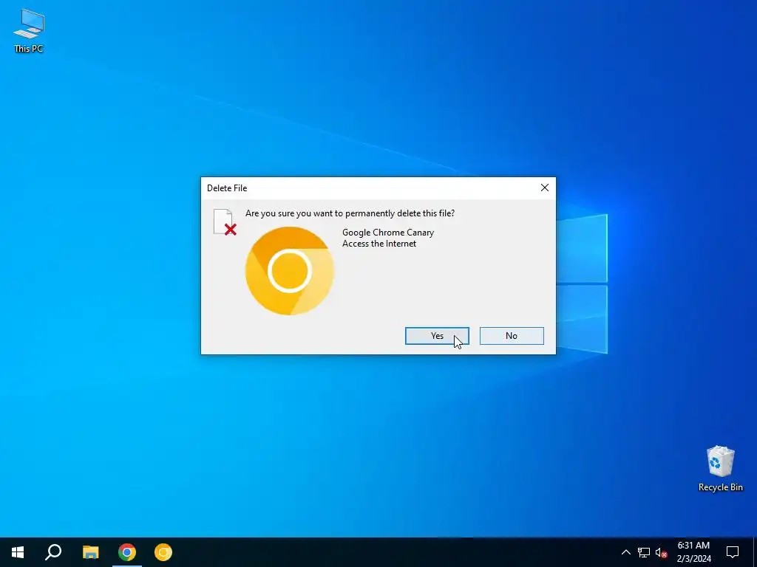Screen dimensions: 757x567
Task: Open the clock showing 6:31 AM
Action: click(x=693, y=552)
